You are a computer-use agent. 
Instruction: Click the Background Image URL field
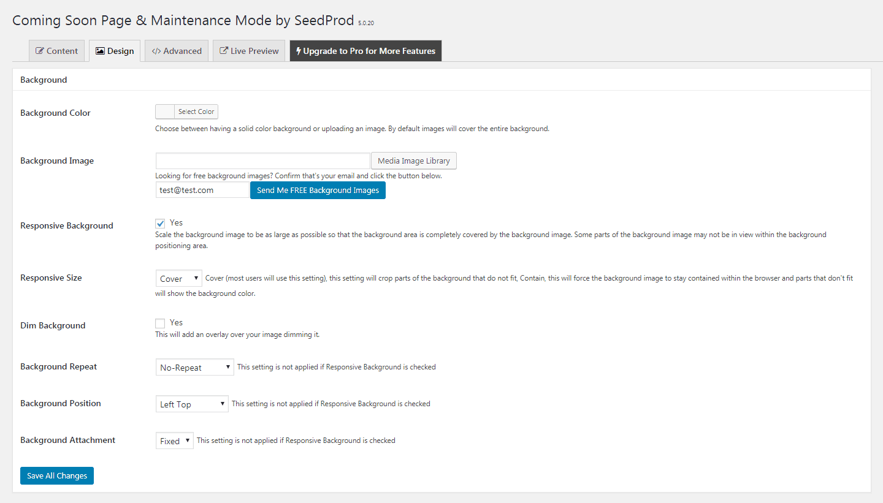click(x=263, y=161)
